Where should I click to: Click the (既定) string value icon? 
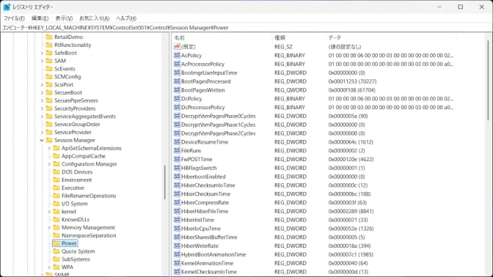coord(177,46)
